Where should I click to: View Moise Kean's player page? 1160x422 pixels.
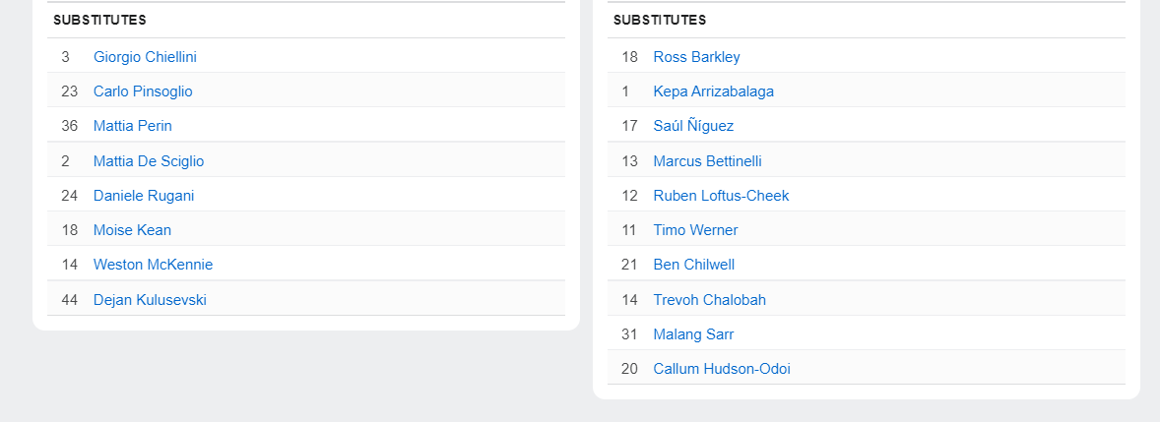click(132, 230)
